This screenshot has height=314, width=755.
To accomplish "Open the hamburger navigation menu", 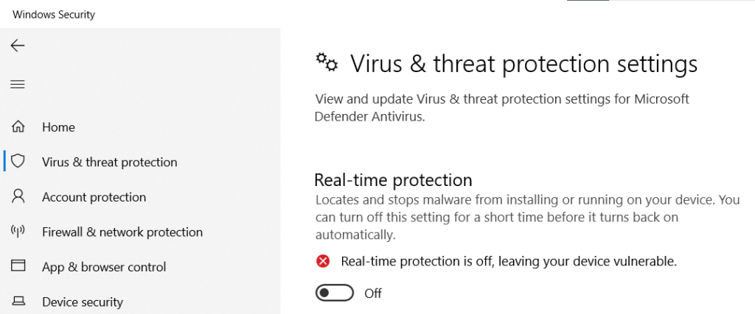I will [x=18, y=85].
